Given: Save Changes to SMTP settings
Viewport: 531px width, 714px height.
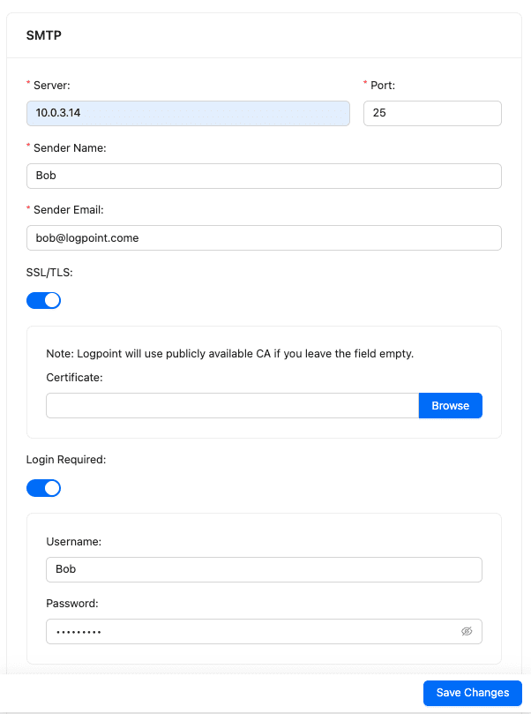Looking at the screenshot, I should coord(472,693).
